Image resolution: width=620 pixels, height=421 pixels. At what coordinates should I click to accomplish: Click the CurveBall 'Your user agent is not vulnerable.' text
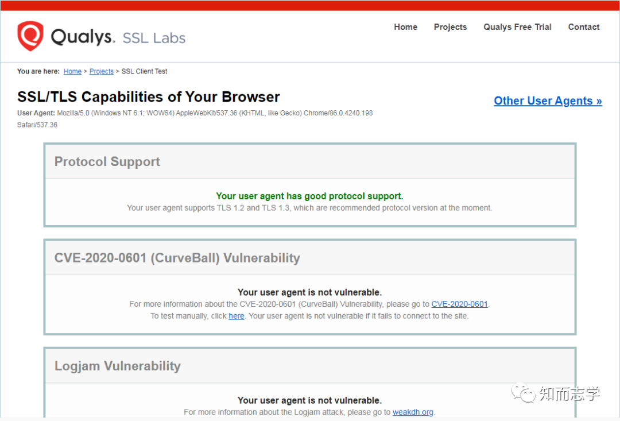(x=309, y=292)
